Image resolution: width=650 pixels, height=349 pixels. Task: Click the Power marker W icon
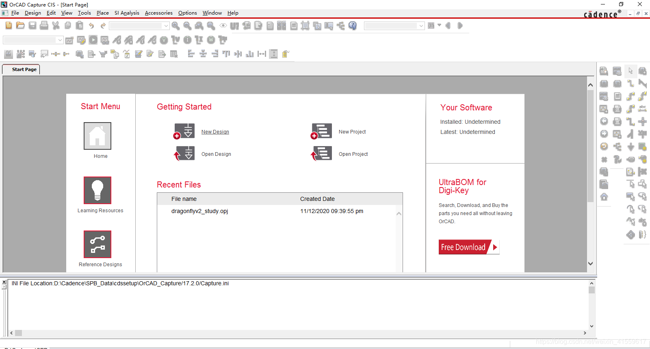pos(211,40)
